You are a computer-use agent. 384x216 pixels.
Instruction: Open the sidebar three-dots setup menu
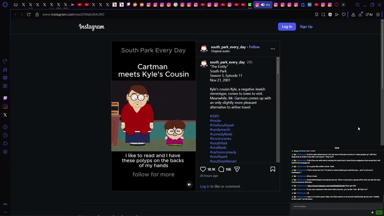click(5, 212)
